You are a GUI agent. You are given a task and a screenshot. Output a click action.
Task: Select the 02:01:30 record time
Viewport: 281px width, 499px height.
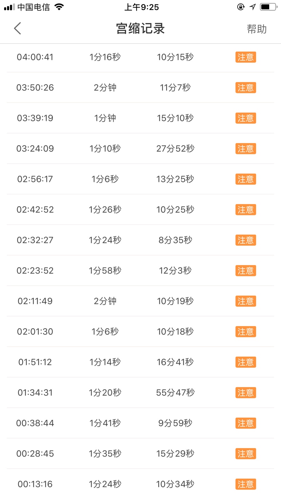[35, 332]
